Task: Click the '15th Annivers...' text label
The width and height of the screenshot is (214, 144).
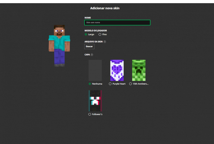Action: click(x=140, y=84)
